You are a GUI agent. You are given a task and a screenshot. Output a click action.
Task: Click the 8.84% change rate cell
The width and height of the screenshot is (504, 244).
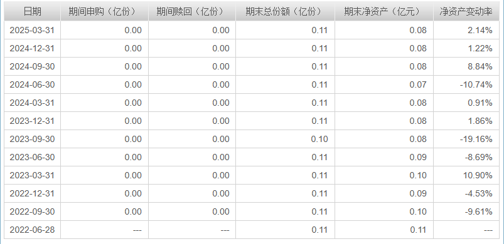click(466, 66)
